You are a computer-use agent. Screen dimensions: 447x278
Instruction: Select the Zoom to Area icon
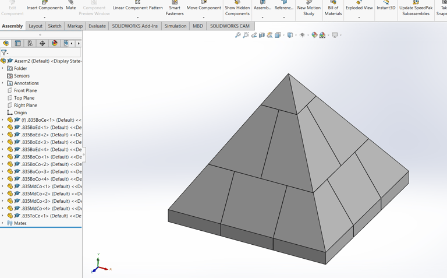[246, 35]
